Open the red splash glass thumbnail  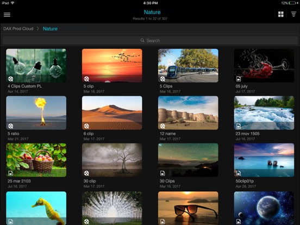point(264,66)
